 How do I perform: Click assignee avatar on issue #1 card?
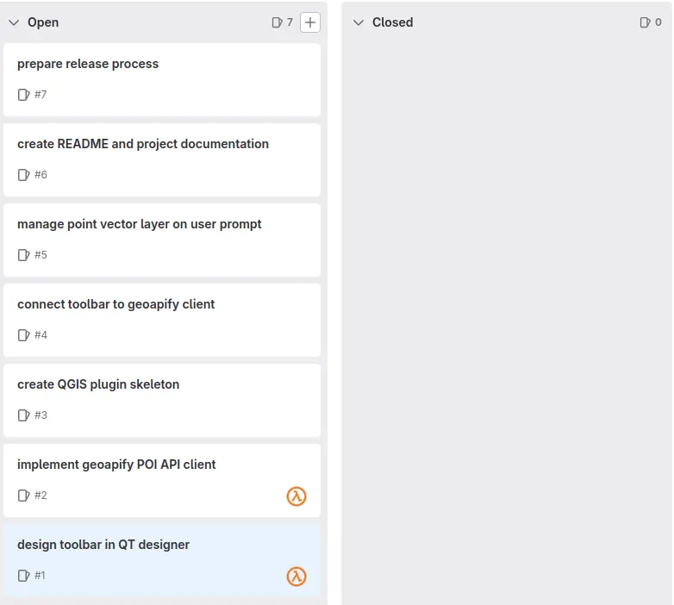click(296, 576)
